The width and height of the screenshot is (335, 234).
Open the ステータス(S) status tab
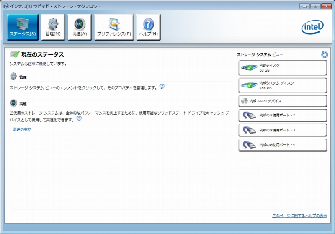tap(23, 27)
